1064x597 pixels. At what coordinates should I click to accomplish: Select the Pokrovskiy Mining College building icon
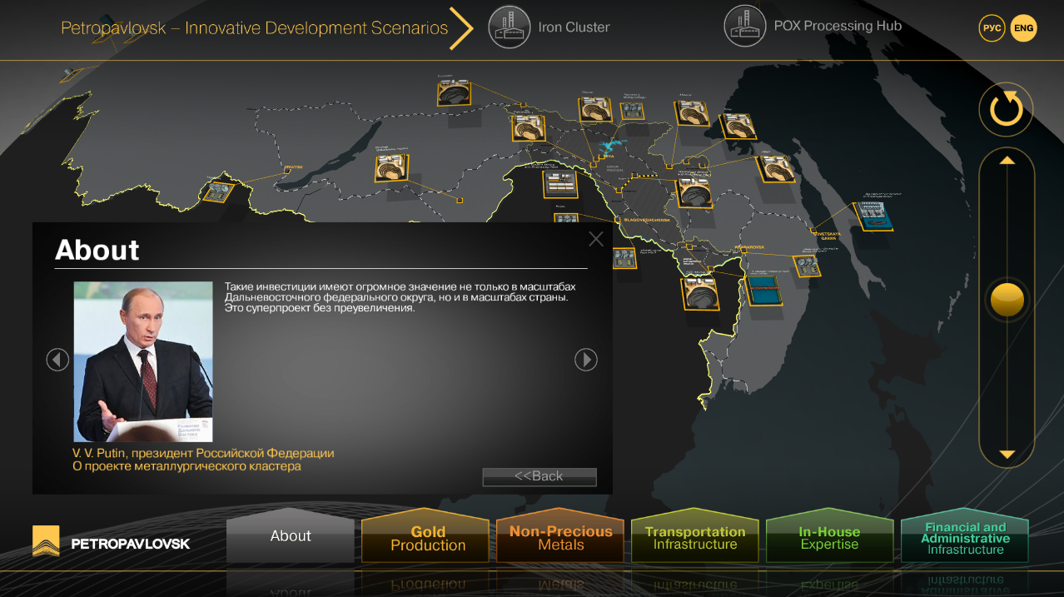632,110
